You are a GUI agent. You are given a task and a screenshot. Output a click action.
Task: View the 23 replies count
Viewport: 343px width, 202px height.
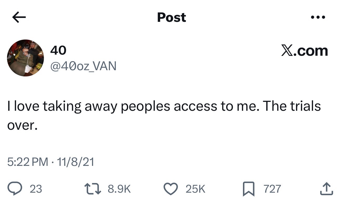[x=36, y=189]
